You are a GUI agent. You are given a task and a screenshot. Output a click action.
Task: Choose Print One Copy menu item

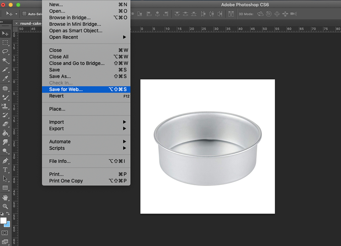(86, 181)
